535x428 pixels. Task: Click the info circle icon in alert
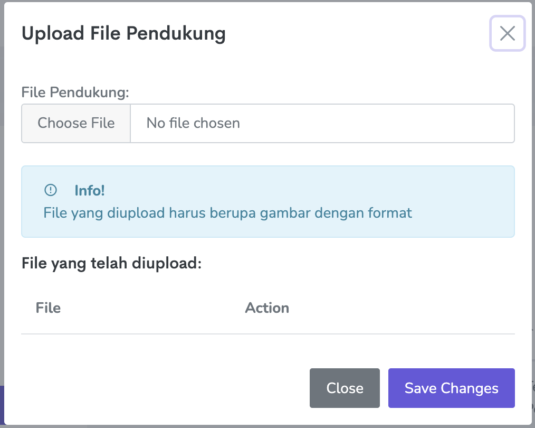tap(51, 190)
